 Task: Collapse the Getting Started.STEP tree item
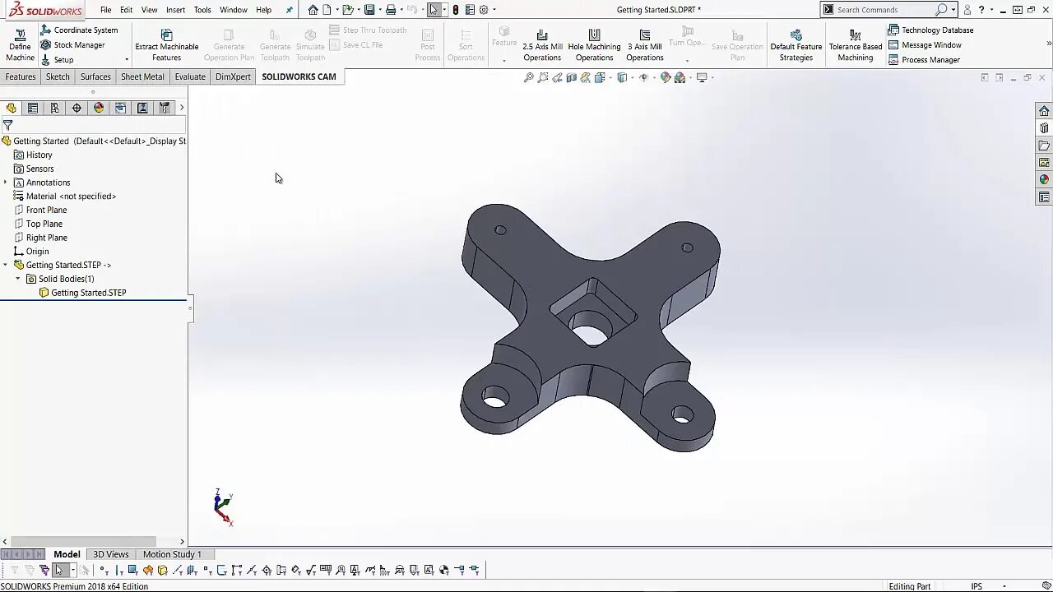tap(7, 265)
